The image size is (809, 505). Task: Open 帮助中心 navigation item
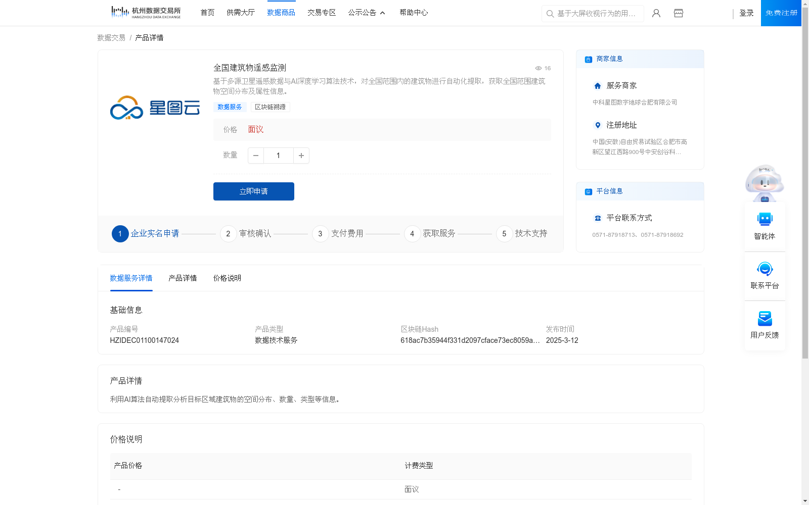(x=414, y=13)
